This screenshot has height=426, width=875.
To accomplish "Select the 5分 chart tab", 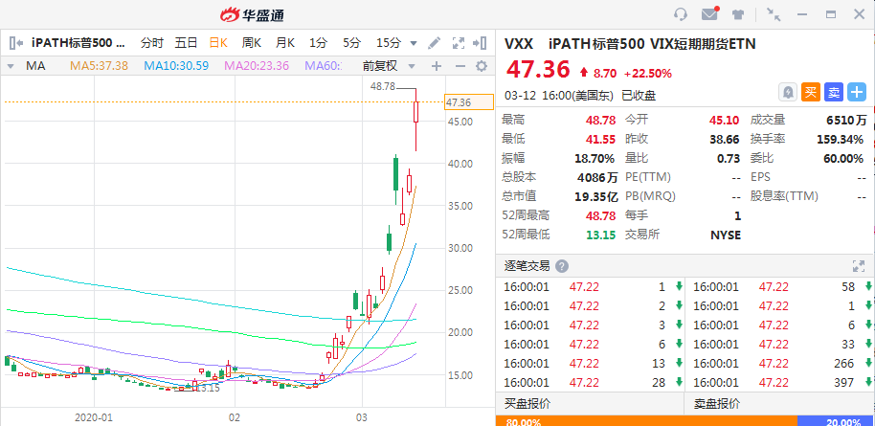I will tap(352, 43).
